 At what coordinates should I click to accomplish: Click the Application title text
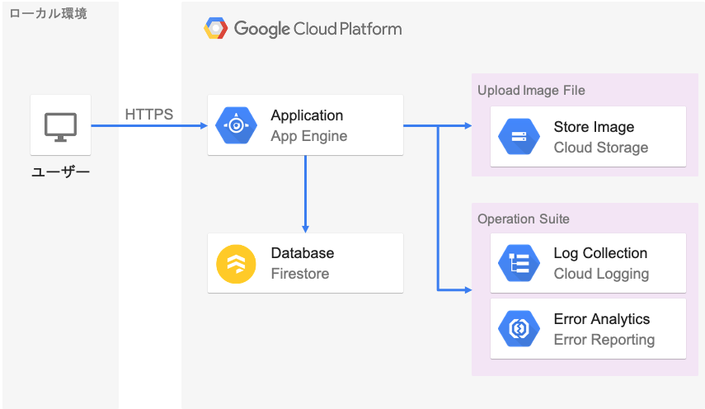(307, 115)
